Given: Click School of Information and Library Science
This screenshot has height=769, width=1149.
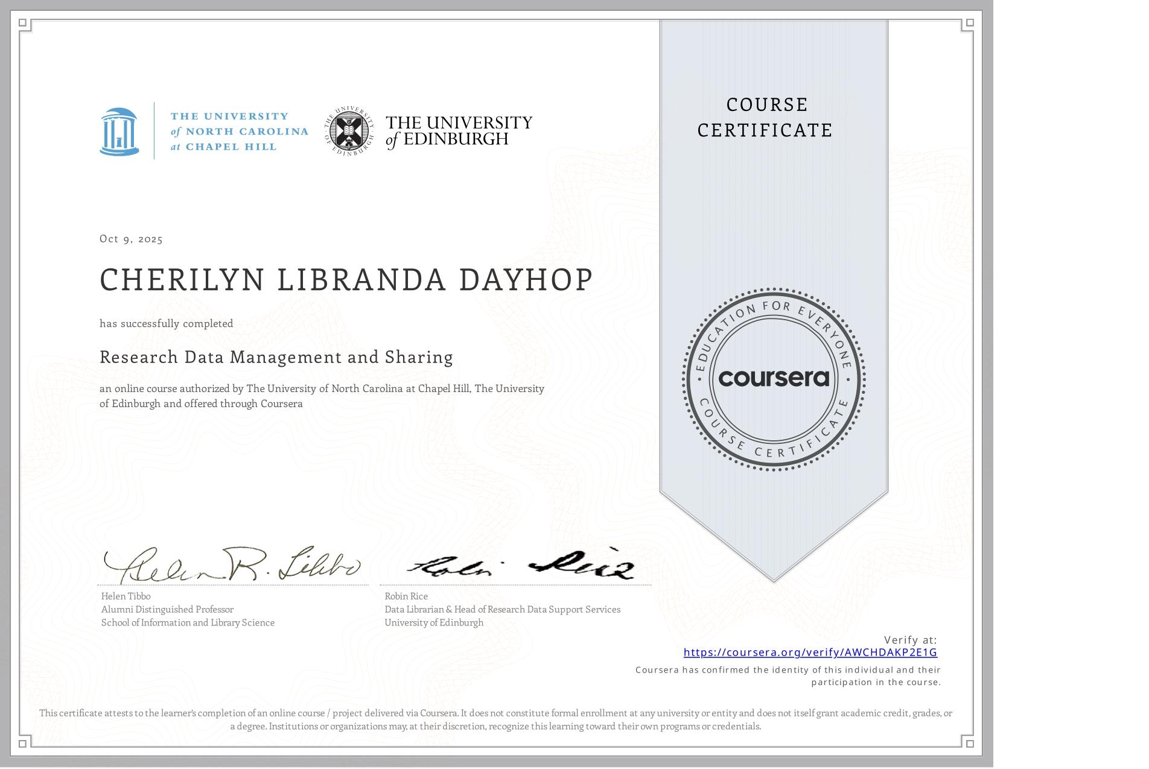Looking at the screenshot, I should tap(188, 622).
